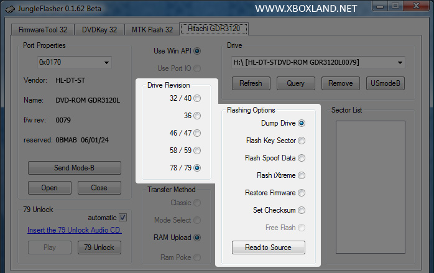Minimize the JungleFlasher window

(x=380, y=6)
